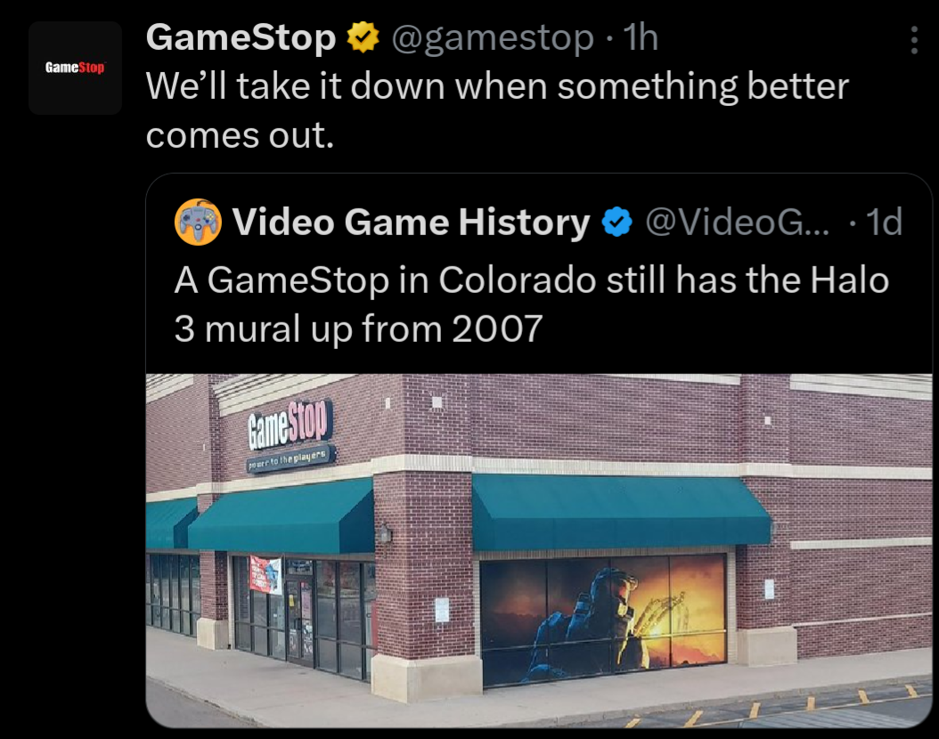This screenshot has width=939, height=739.
Task: Open the tweet's three-dot more menu
Action: click(x=914, y=39)
